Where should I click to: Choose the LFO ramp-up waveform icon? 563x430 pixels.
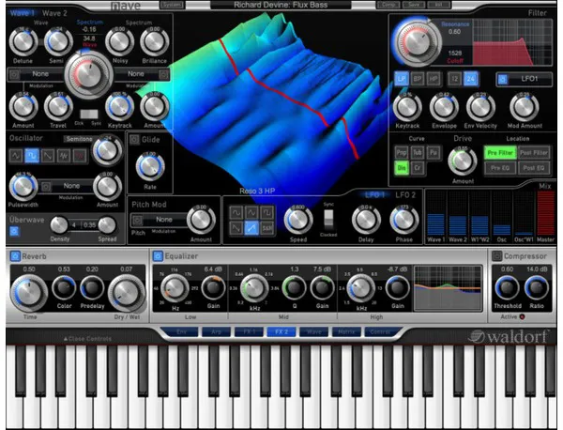click(251, 228)
